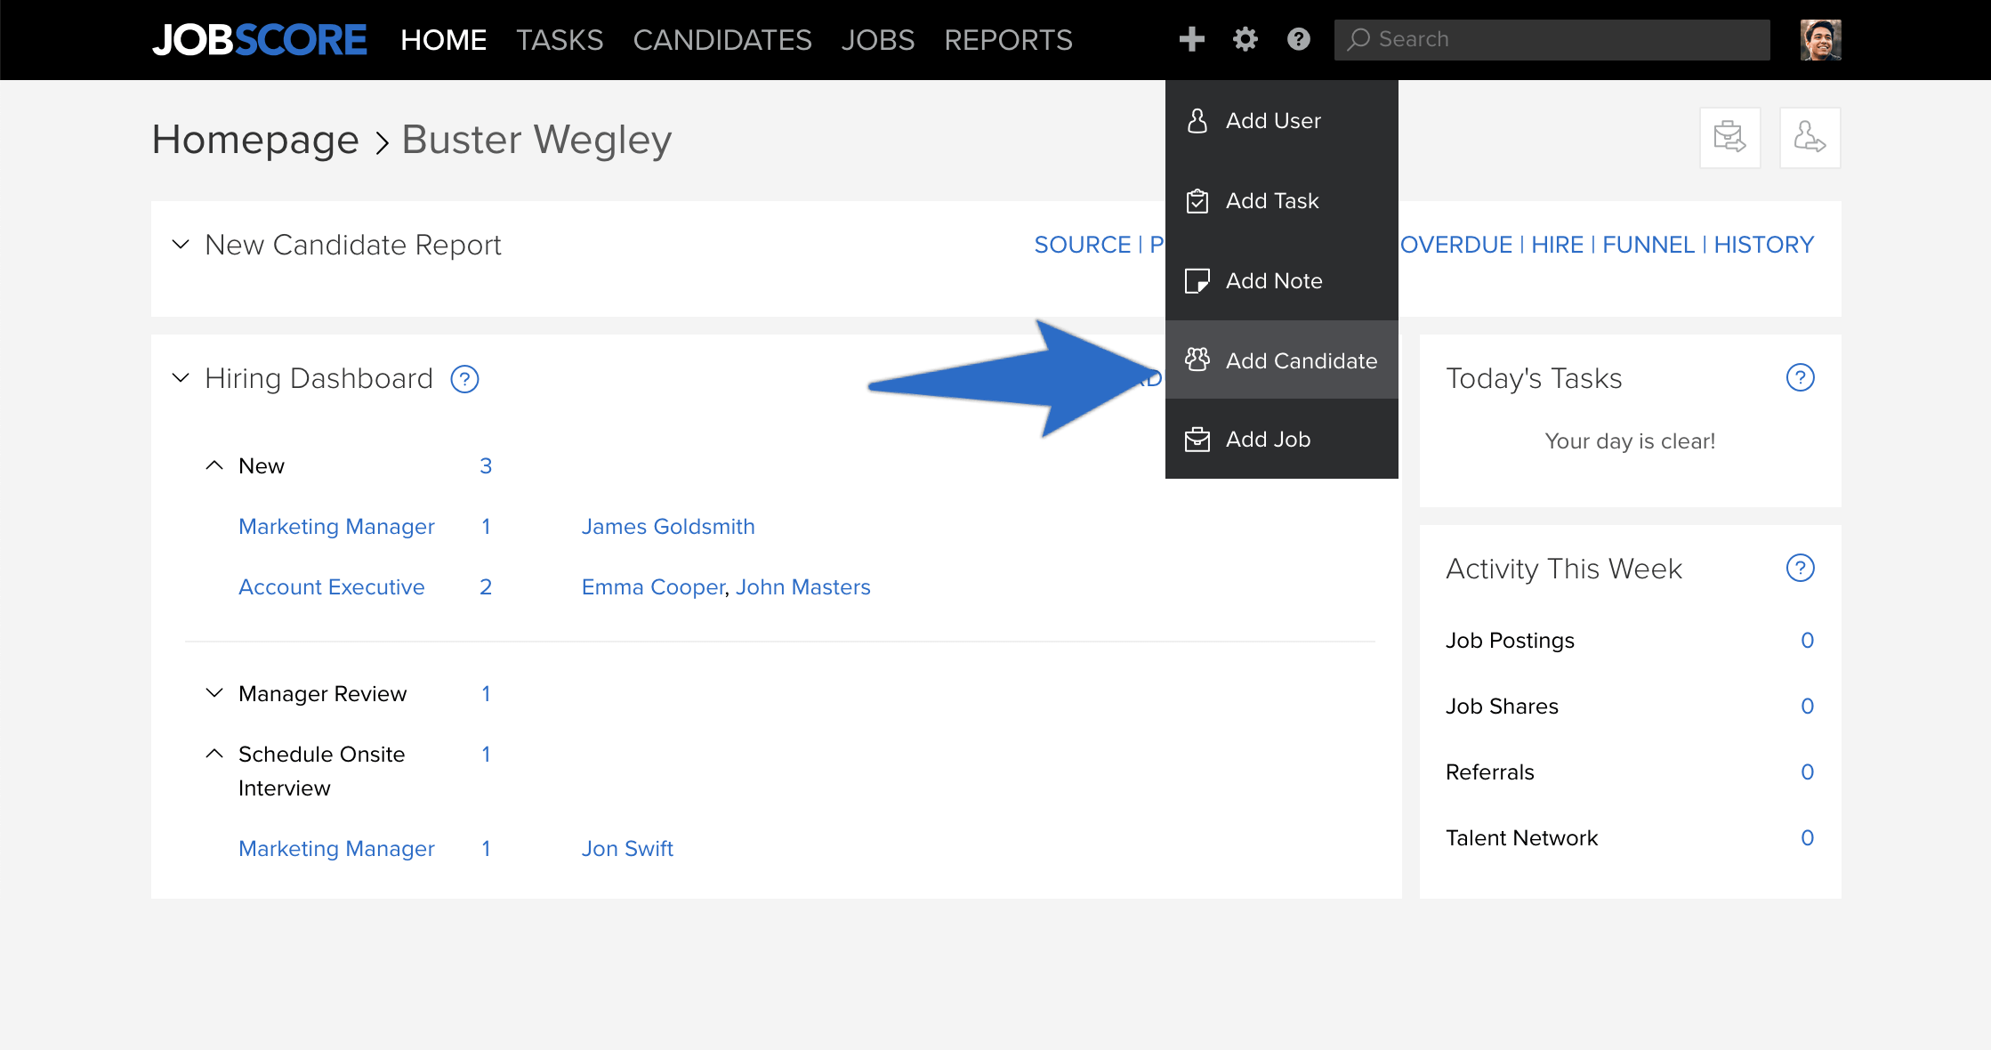Image resolution: width=1991 pixels, height=1050 pixels.
Task: Select the HIRE report link
Action: click(x=1557, y=245)
